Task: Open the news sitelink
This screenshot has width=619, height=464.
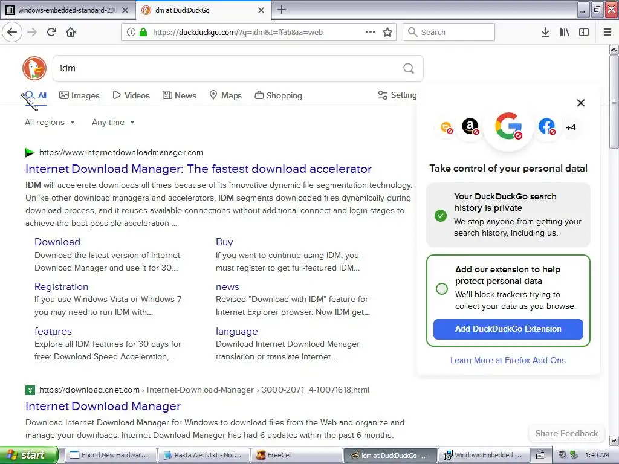Action: tap(227, 287)
